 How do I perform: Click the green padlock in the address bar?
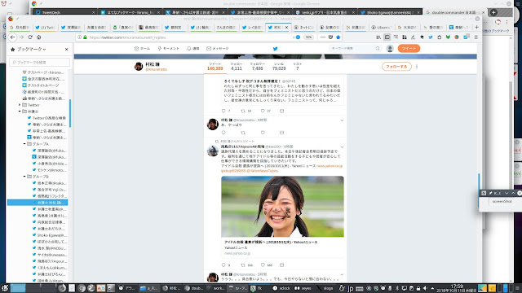[x=85, y=37]
